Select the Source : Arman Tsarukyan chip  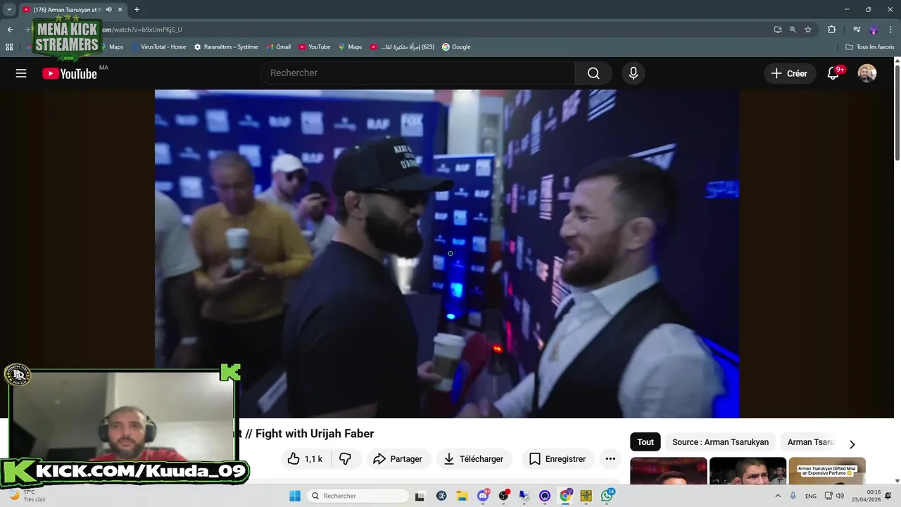tap(720, 442)
